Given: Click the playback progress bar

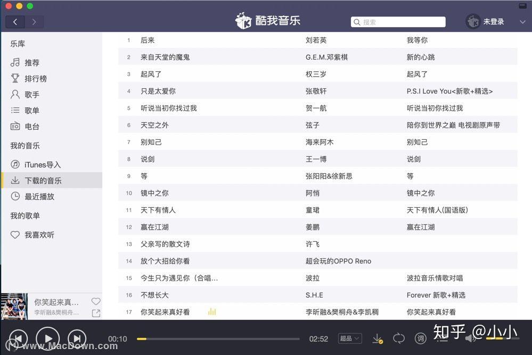Looking at the screenshot, I should 218,339.
